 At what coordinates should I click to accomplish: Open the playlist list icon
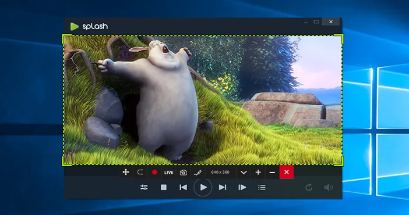click(262, 187)
